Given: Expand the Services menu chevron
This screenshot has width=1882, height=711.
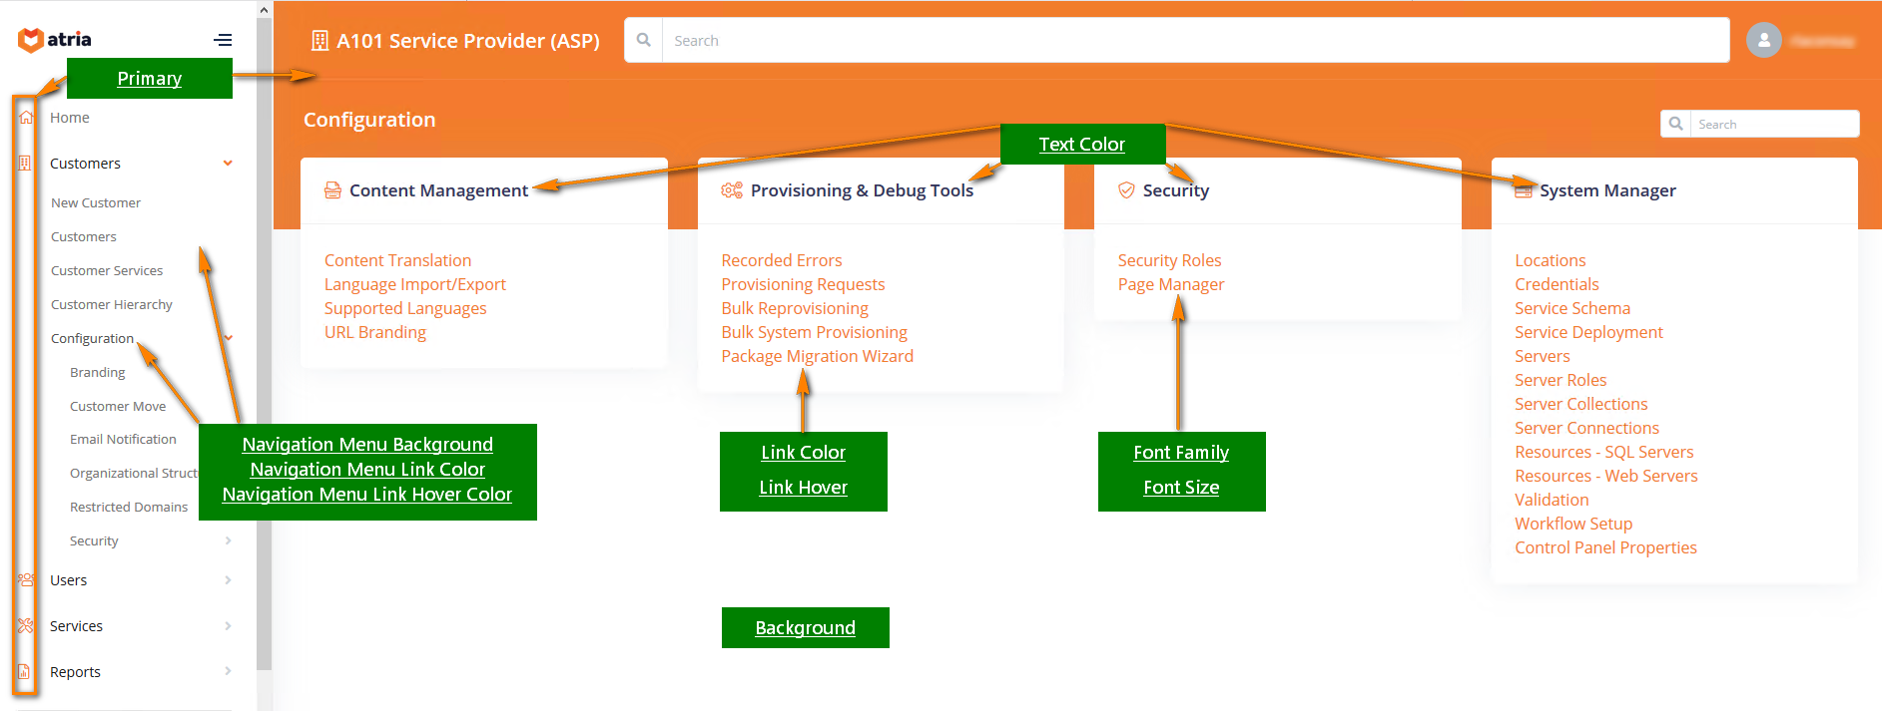Looking at the screenshot, I should 228,626.
